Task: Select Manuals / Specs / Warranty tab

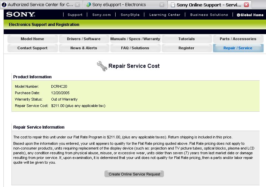Action: 135,39
